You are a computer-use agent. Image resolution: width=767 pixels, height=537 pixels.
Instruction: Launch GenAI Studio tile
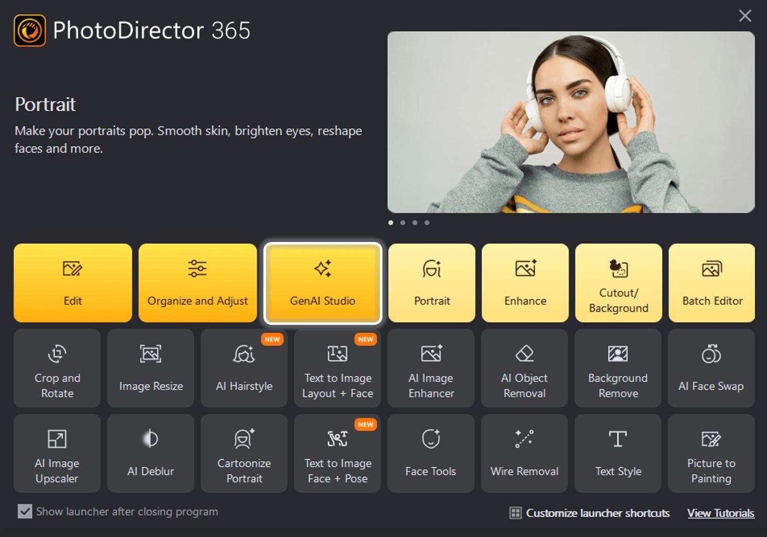click(323, 283)
